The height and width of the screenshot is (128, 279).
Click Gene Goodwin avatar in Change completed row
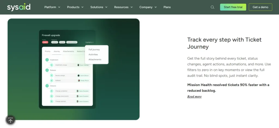pyautogui.click(x=77, y=91)
